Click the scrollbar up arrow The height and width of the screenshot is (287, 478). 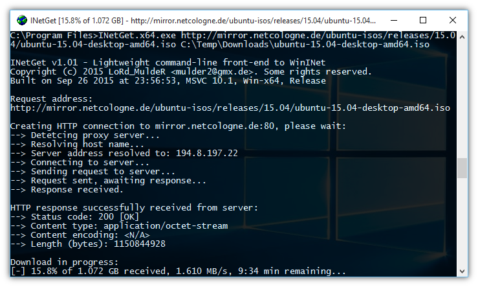click(462, 36)
